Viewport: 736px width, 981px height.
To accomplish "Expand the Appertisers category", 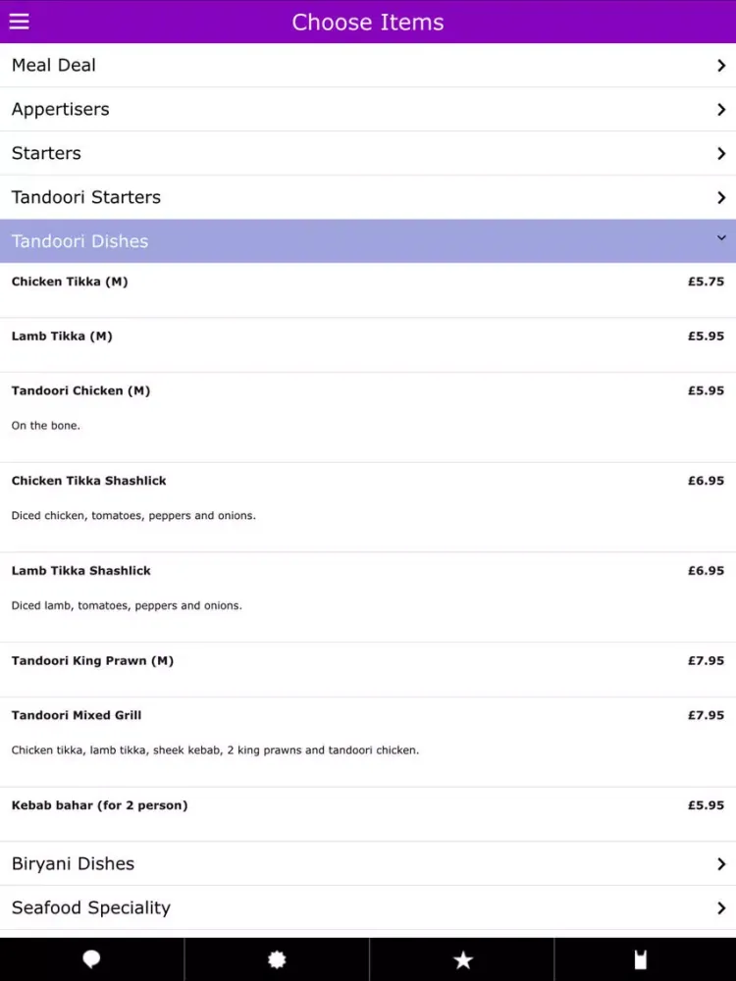I will tap(368, 109).
